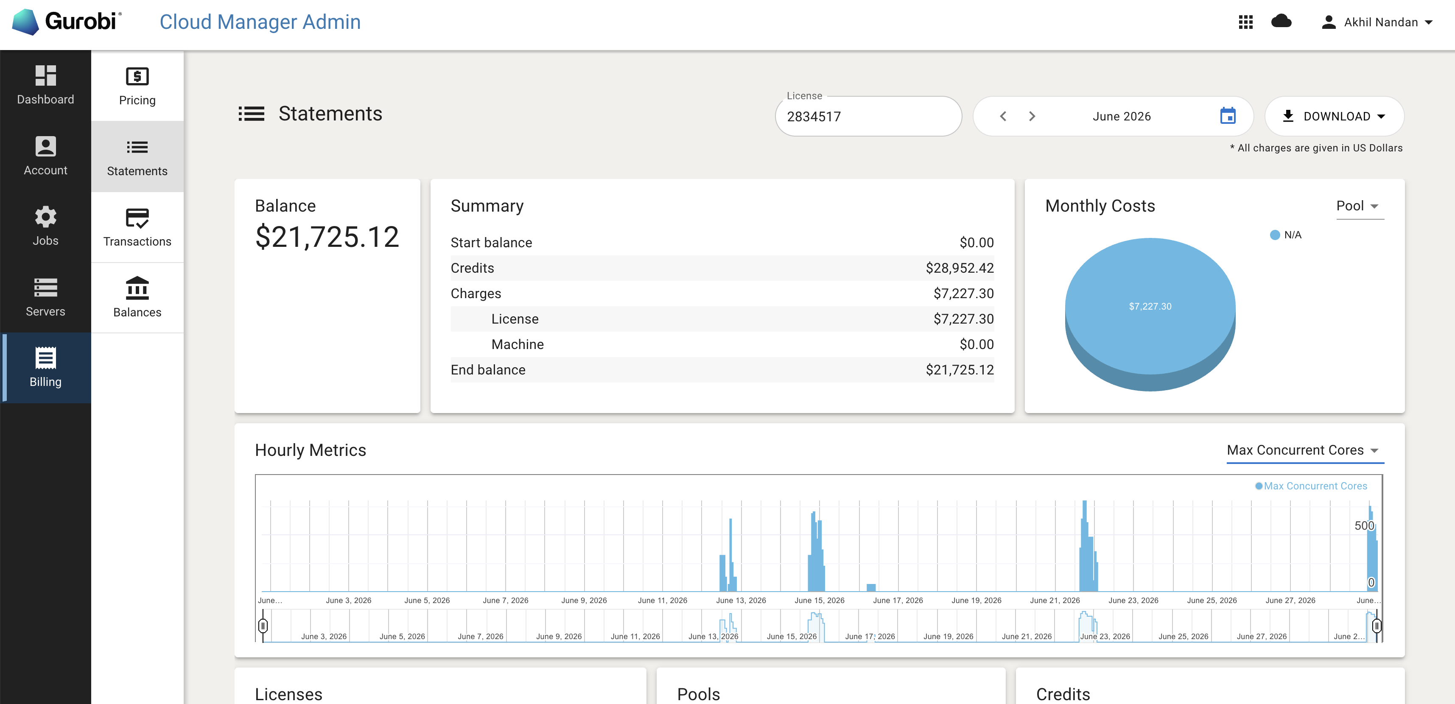The height and width of the screenshot is (704, 1455).
Task: Click the N/A legend swatch
Action: [x=1274, y=235]
